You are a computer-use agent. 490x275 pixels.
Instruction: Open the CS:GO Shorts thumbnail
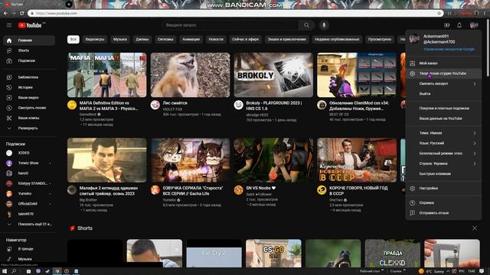tap(273, 253)
